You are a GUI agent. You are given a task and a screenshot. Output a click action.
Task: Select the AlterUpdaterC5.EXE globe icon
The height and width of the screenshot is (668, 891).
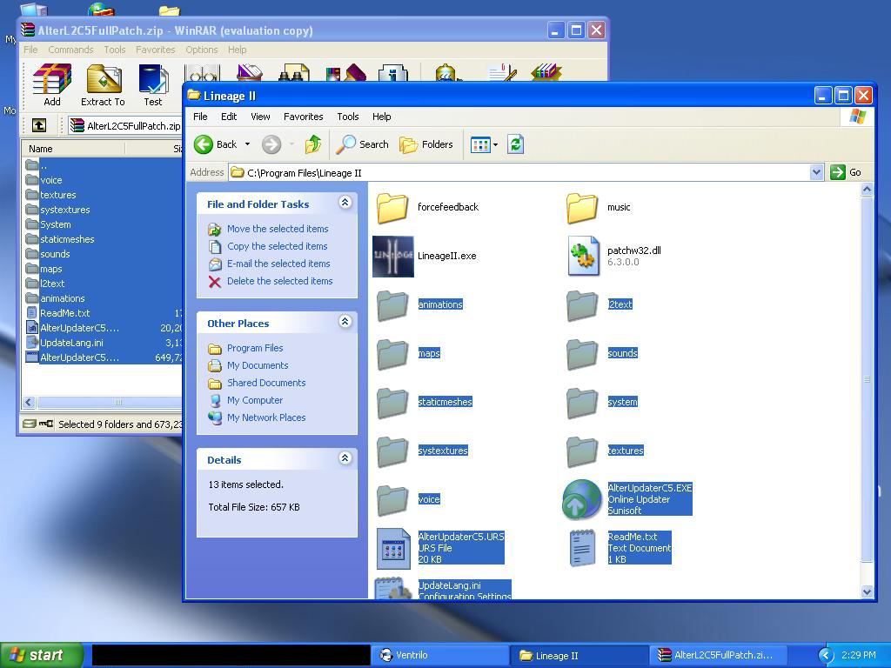[x=582, y=499]
